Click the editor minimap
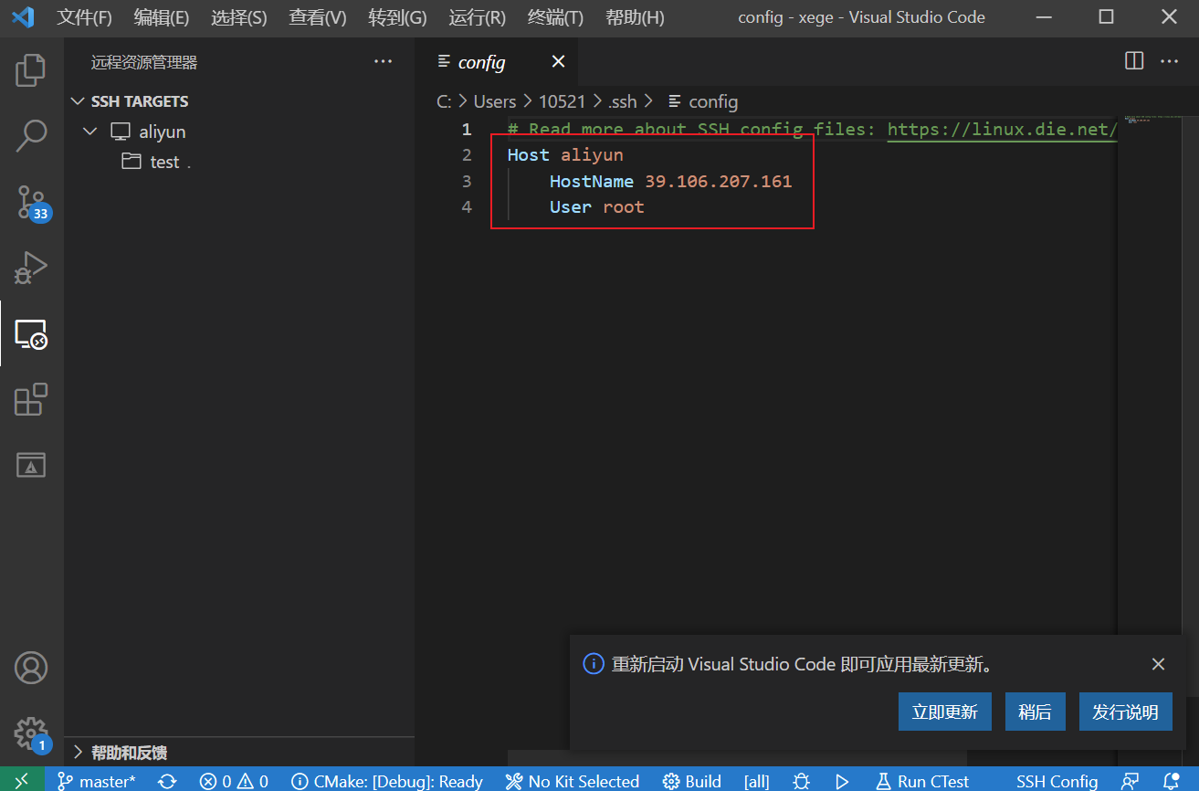The image size is (1199, 791). point(1153,121)
